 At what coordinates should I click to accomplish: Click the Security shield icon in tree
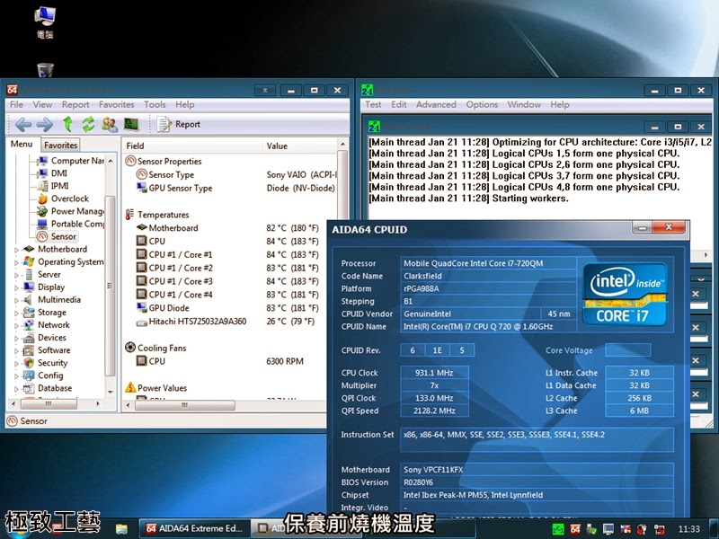(x=29, y=363)
